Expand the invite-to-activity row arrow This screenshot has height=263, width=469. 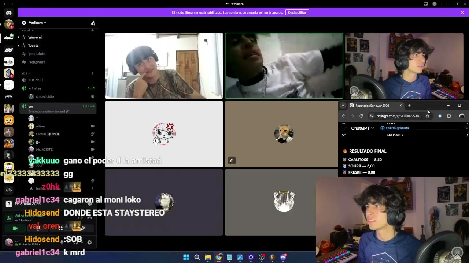pos(92,188)
